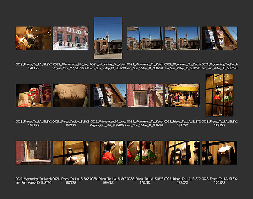Click the file name ending '163.CR2'
Viewport: 253px width, 199px height.
tap(219, 123)
